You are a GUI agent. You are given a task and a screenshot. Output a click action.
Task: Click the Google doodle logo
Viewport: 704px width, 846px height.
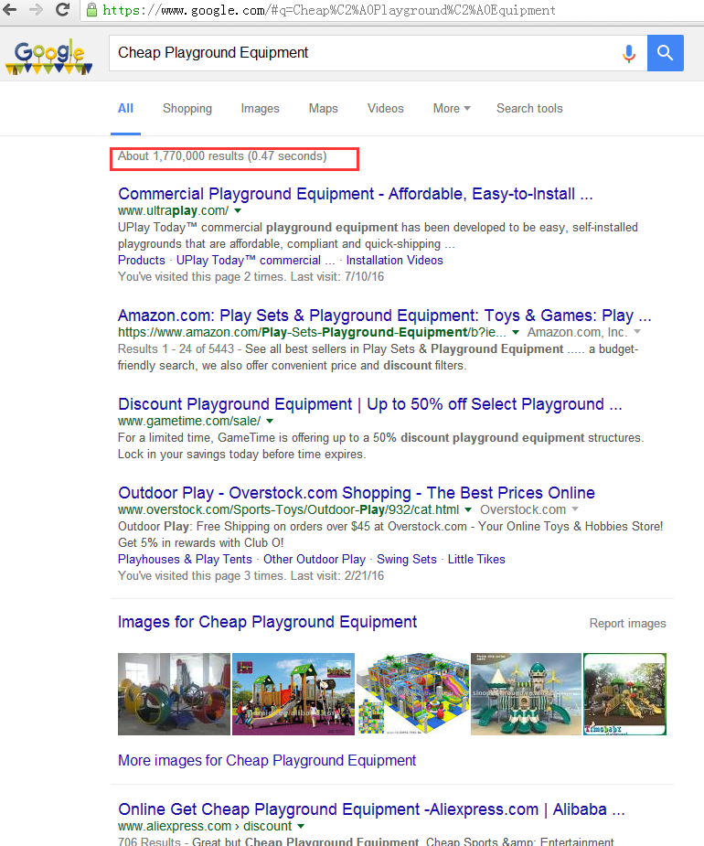coord(49,57)
